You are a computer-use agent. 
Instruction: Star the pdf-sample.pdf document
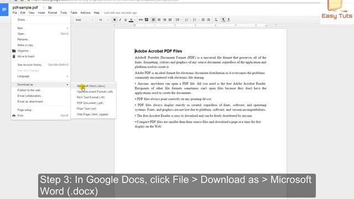click(44, 8)
